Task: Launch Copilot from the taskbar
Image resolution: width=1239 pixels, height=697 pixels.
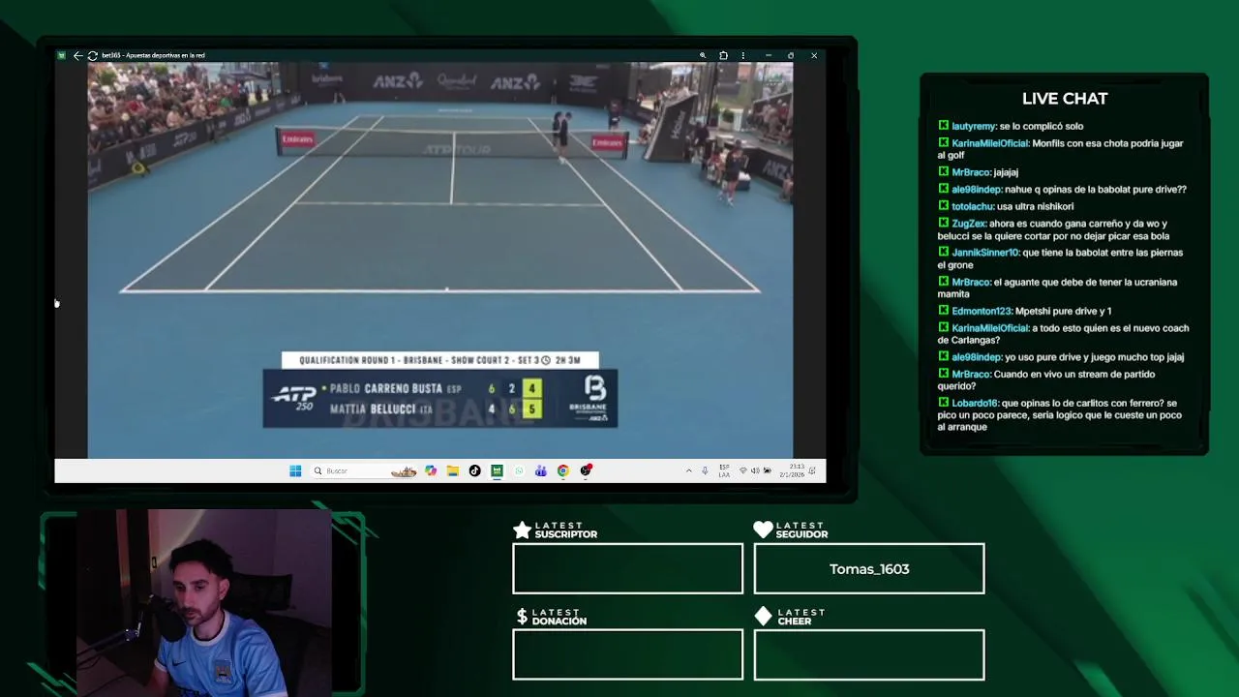Action: click(431, 470)
